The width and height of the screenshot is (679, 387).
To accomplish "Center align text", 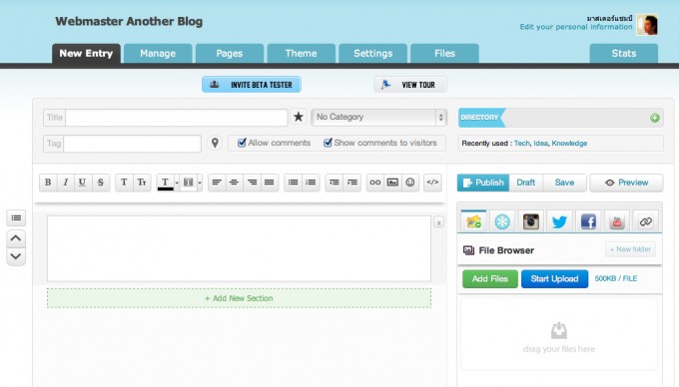I will coord(234,183).
